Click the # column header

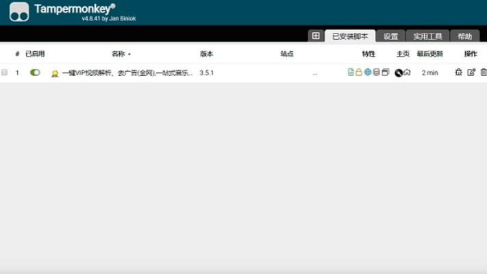pos(17,54)
